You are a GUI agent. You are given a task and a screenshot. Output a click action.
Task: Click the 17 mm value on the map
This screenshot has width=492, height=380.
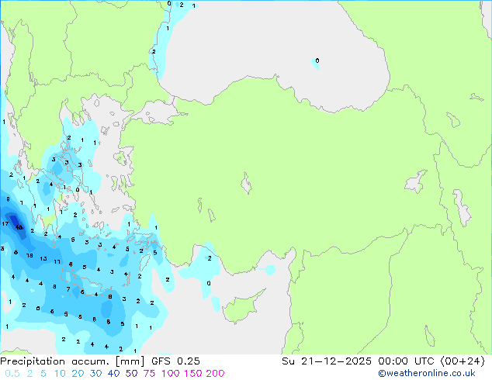pyautogui.click(x=5, y=223)
